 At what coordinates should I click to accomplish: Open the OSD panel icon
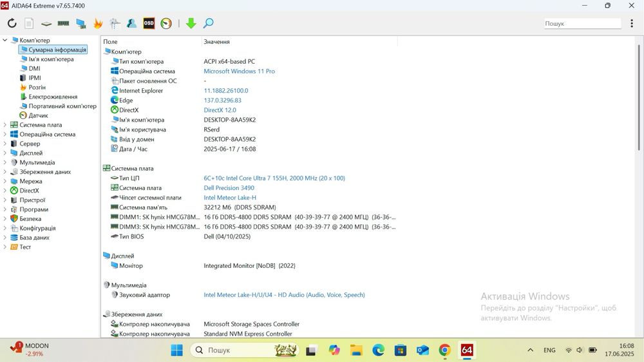click(x=149, y=23)
